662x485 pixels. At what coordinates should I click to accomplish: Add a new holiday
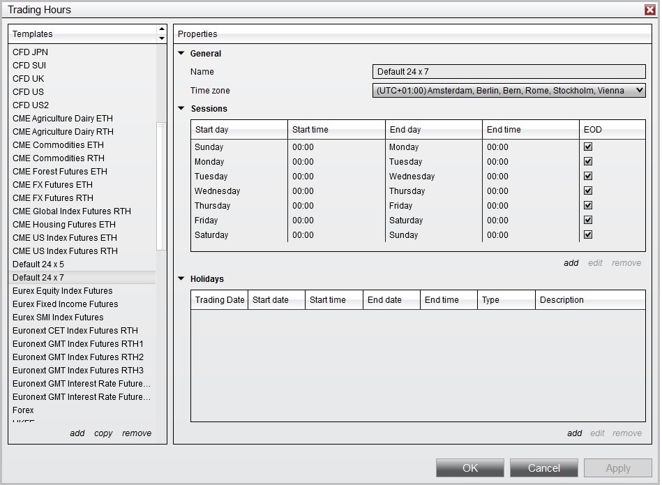point(574,433)
